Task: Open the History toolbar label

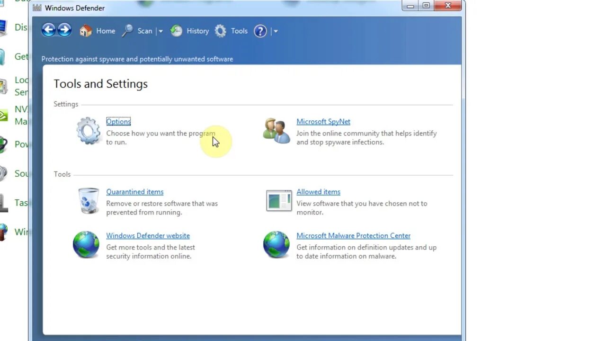Action: click(x=197, y=31)
